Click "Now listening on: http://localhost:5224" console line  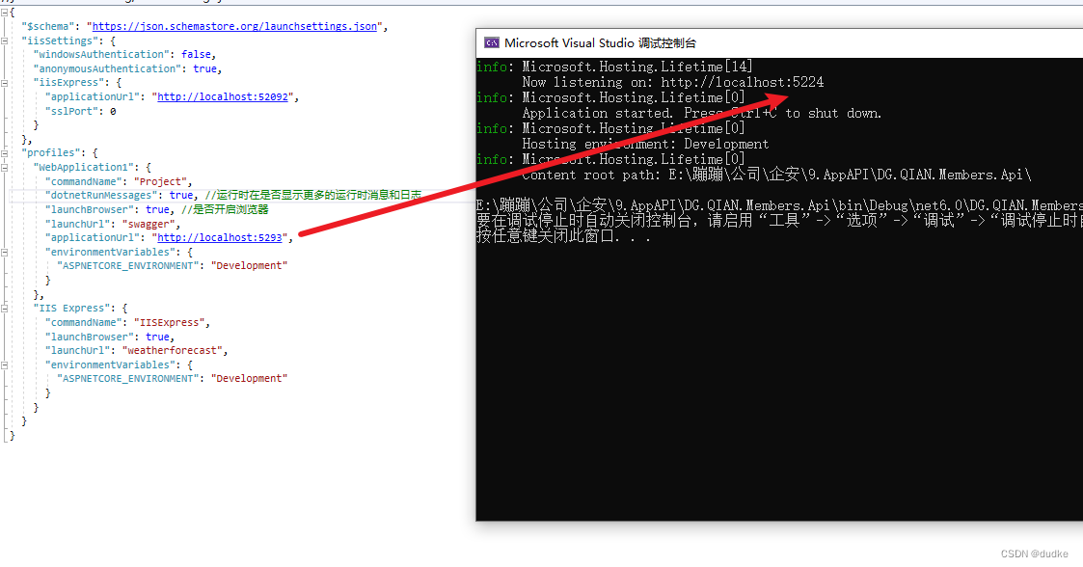point(673,82)
